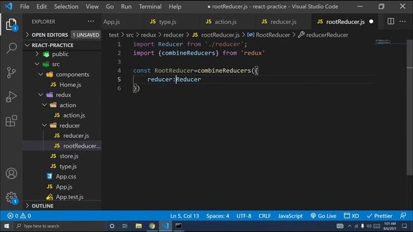413x232 pixels.
Task: Open the Search view in activity bar
Action: click(11, 48)
